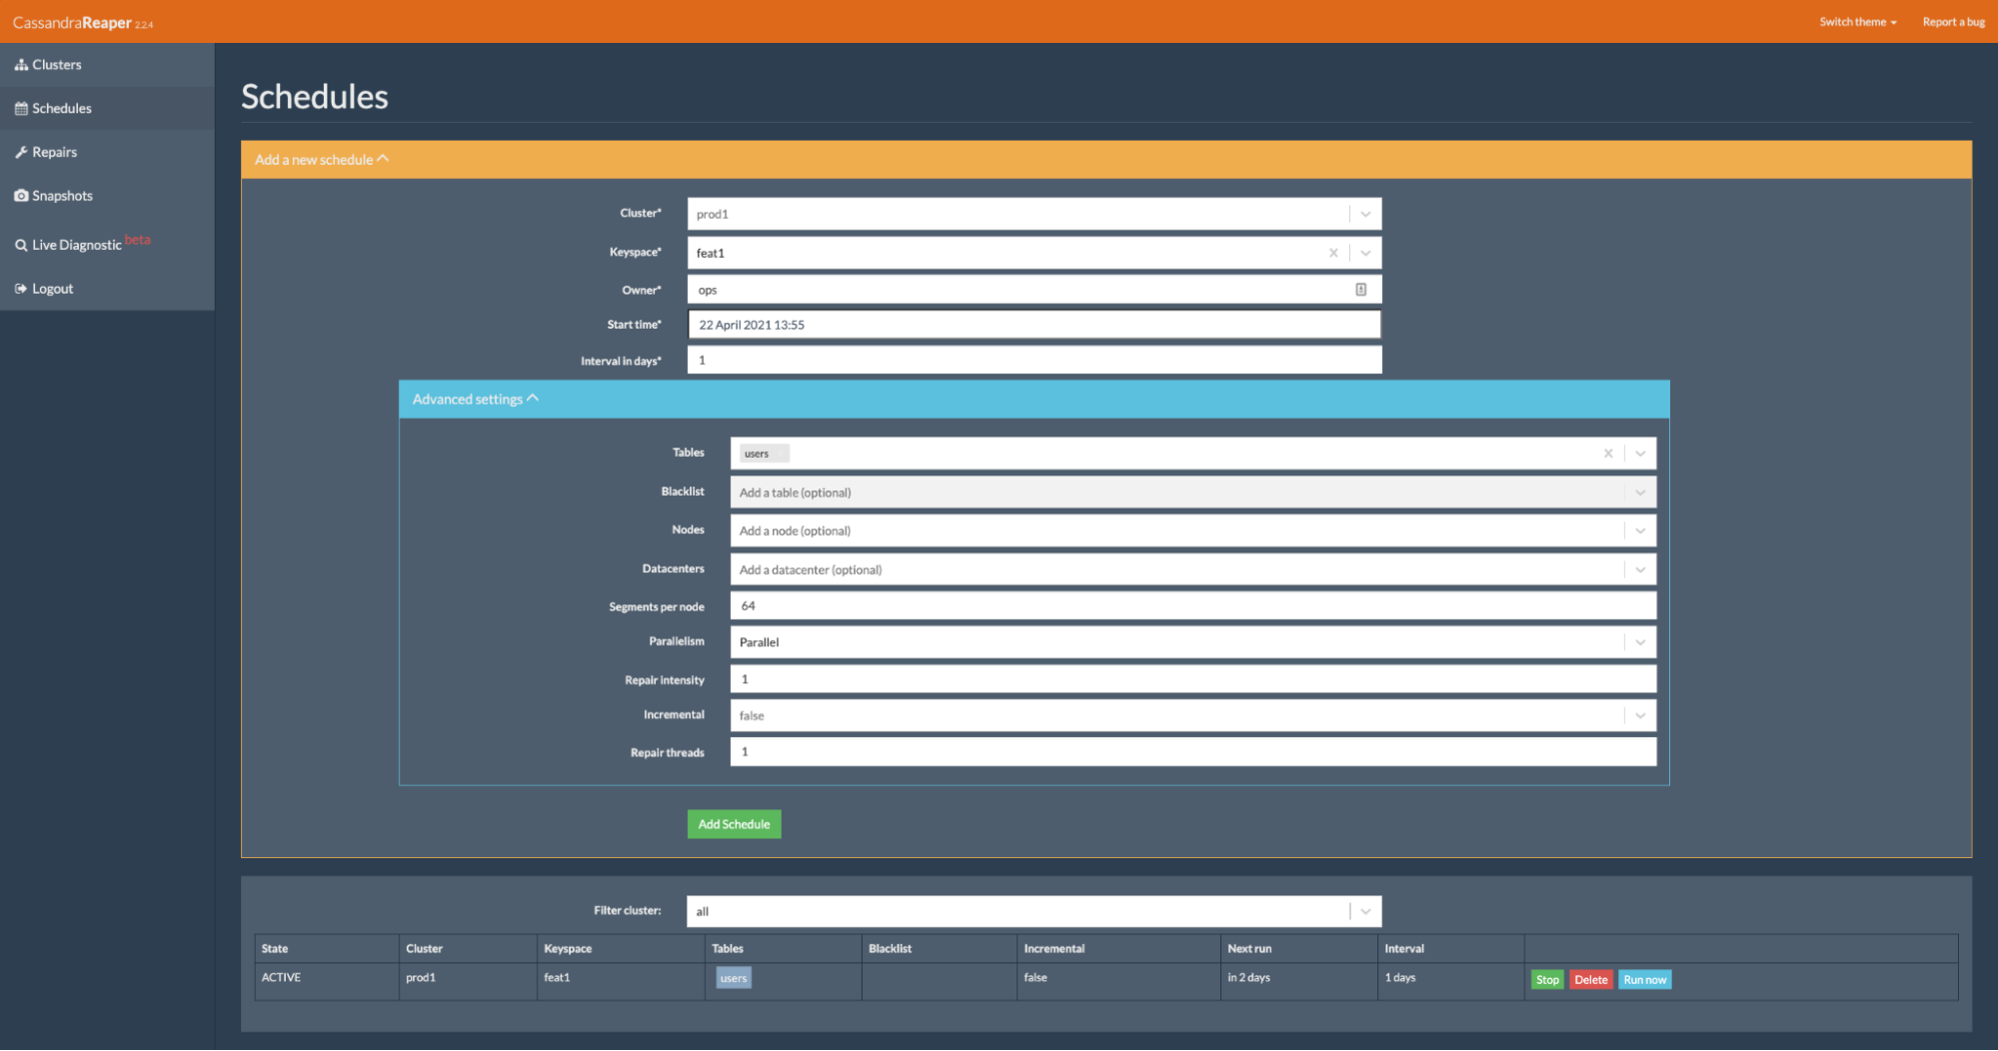Click the Repairs wrench icon
The width and height of the screenshot is (1998, 1051).
(21, 153)
